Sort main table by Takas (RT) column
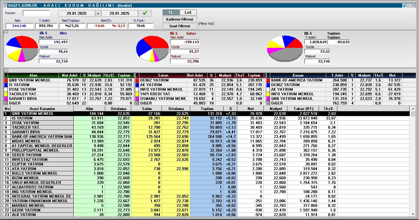 (303, 109)
